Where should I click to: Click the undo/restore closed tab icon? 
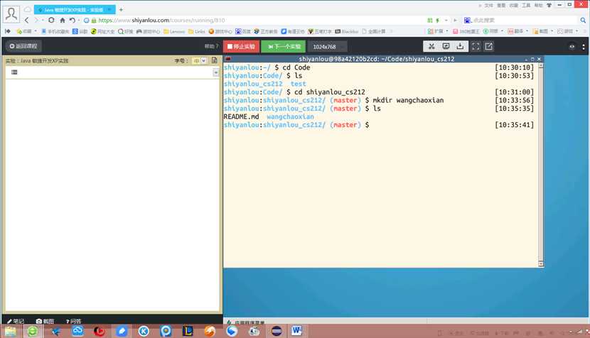(x=73, y=21)
